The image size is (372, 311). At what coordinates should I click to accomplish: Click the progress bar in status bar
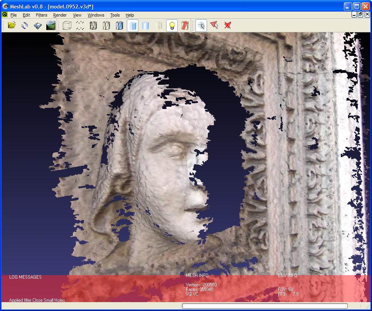[264, 306]
